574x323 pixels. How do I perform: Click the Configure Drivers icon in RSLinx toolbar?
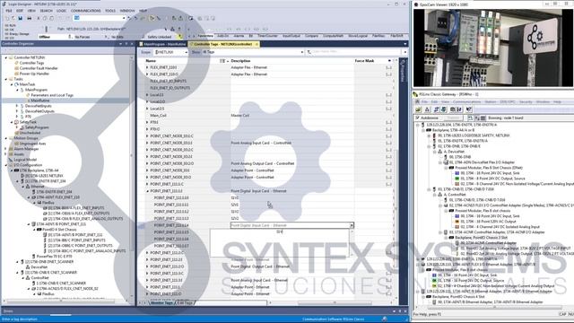tap(437, 109)
